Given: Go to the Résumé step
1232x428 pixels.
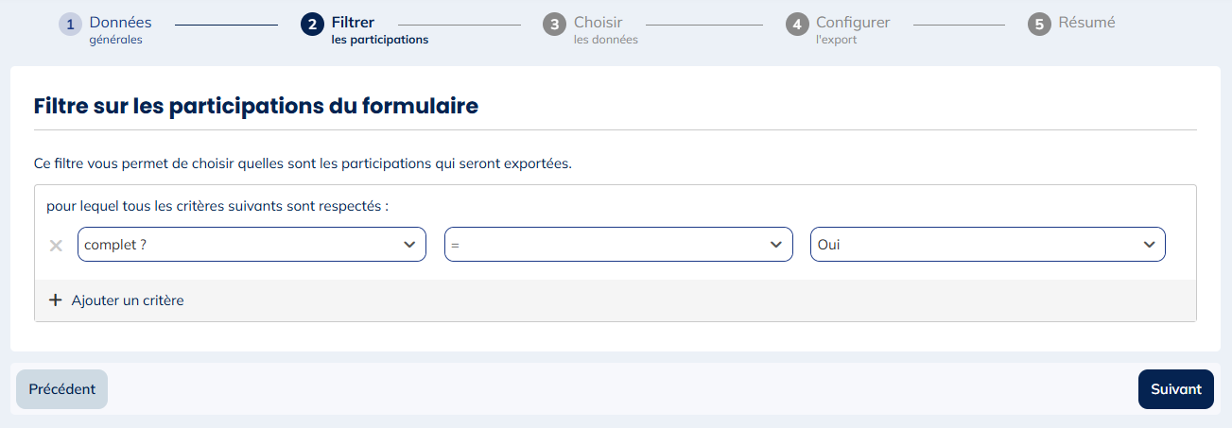Looking at the screenshot, I should coord(1086,23).
